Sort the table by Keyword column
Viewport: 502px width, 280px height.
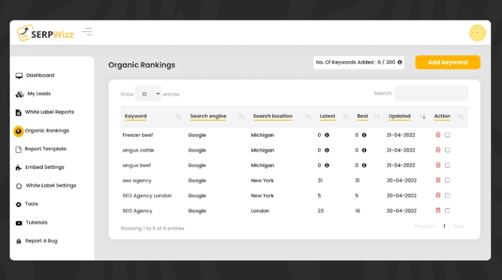[136, 116]
